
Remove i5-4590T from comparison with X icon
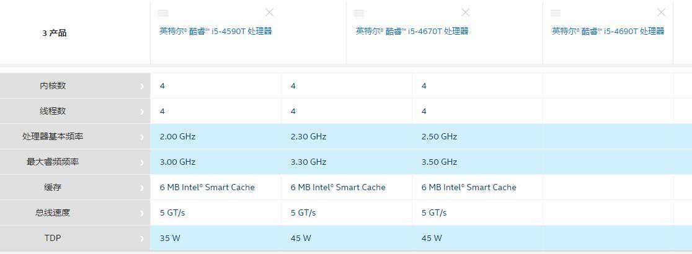[269, 12]
